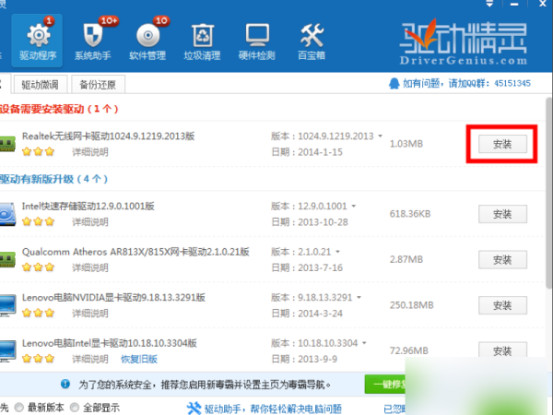This screenshot has width=553, height=415.
Task: Expand version dropdown for 10.18.10.3304
Action: pyautogui.click(x=364, y=343)
